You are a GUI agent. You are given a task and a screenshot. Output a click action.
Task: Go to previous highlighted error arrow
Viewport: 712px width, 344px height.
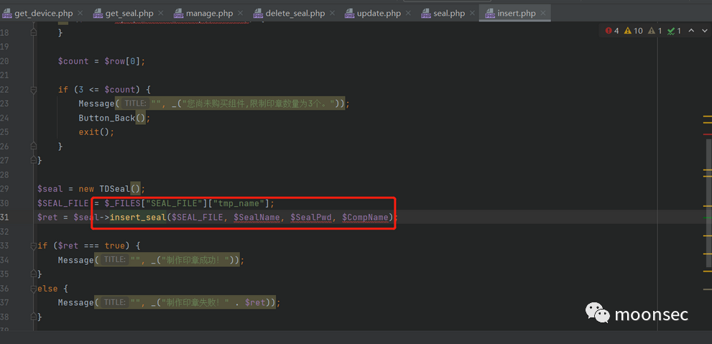[x=691, y=31]
